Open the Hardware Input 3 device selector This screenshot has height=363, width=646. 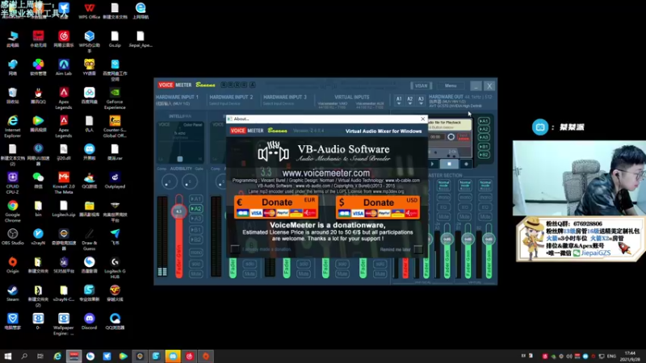tap(279, 104)
